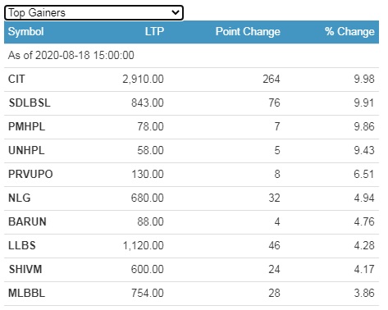Open the CIT symbol link
Viewport: 388px width, 310px height.
pos(16,80)
